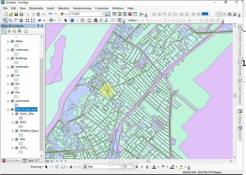Viewport: 246px width, 175px height.
Task: List By Visibility in Table Of Contents
Action: [14, 31]
